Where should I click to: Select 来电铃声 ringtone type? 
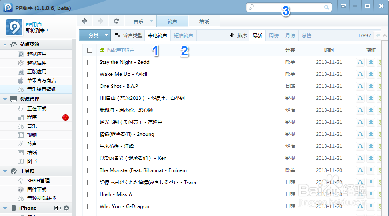point(157,35)
